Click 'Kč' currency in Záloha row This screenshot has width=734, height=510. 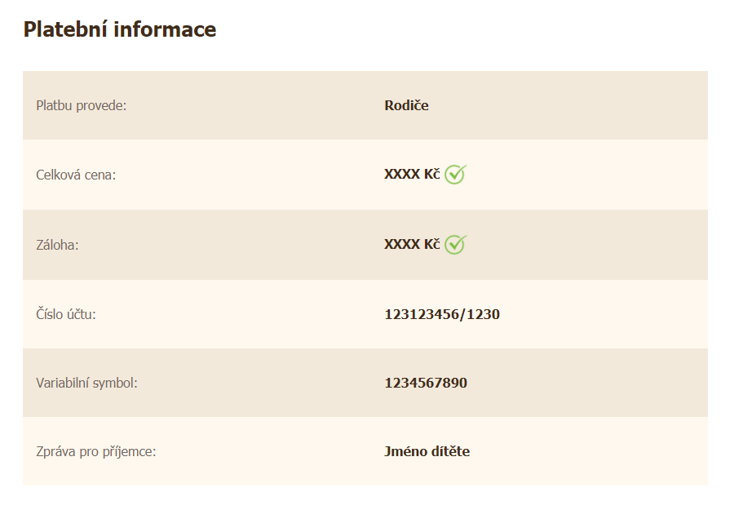[431, 244]
